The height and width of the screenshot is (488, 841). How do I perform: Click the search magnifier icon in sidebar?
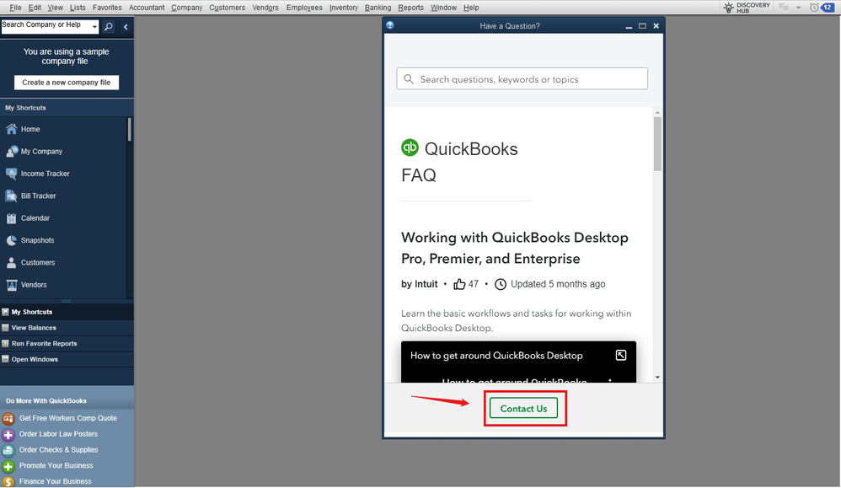click(x=109, y=26)
